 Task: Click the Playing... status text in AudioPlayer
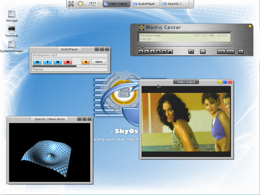(x=39, y=69)
